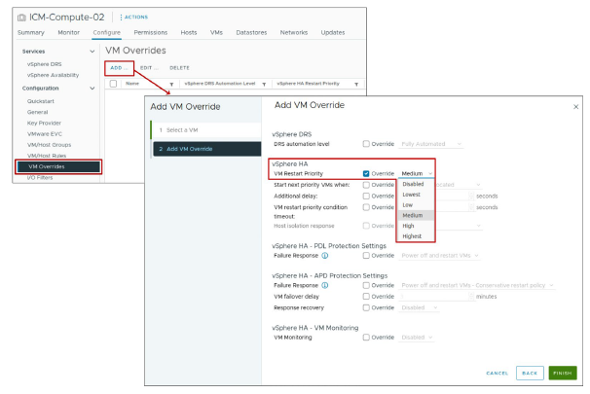This screenshot has width=590, height=394.
Task: Choose Highest restart priority option
Action: (416, 236)
